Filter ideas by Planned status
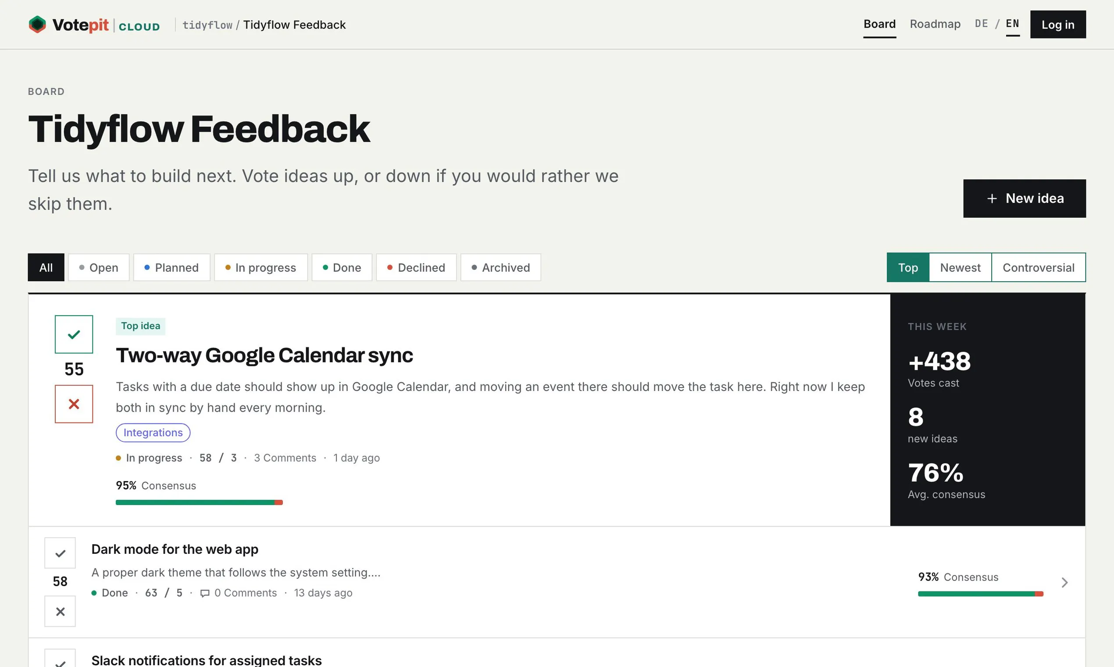Viewport: 1114px width, 667px height. click(171, 267)
